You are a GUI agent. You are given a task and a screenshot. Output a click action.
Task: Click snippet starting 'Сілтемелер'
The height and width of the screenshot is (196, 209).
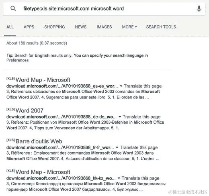point(86,187)
